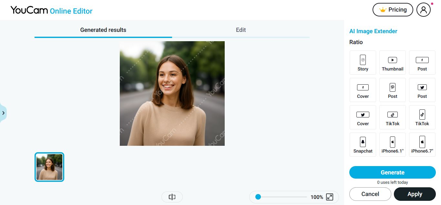Choose the Snapchat ratio option
The image size is (441, 205).
(x=363, y=144)
